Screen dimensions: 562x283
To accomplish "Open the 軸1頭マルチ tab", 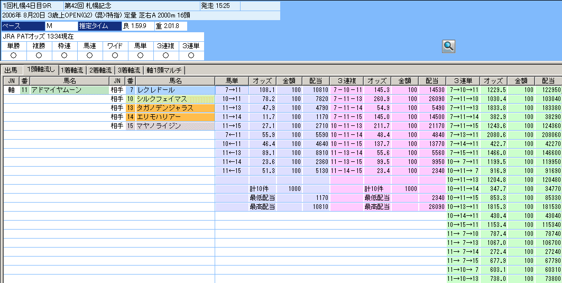I will coord(164,70).
